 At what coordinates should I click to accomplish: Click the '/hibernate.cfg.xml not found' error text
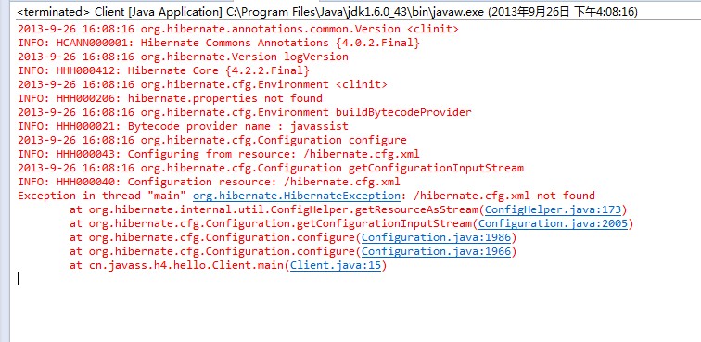pos(504,196)
